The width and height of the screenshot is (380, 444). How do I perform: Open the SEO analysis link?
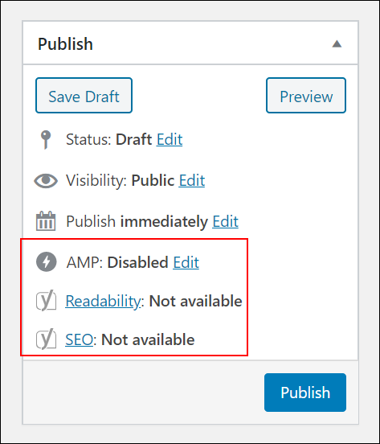[x=80, y=339]
